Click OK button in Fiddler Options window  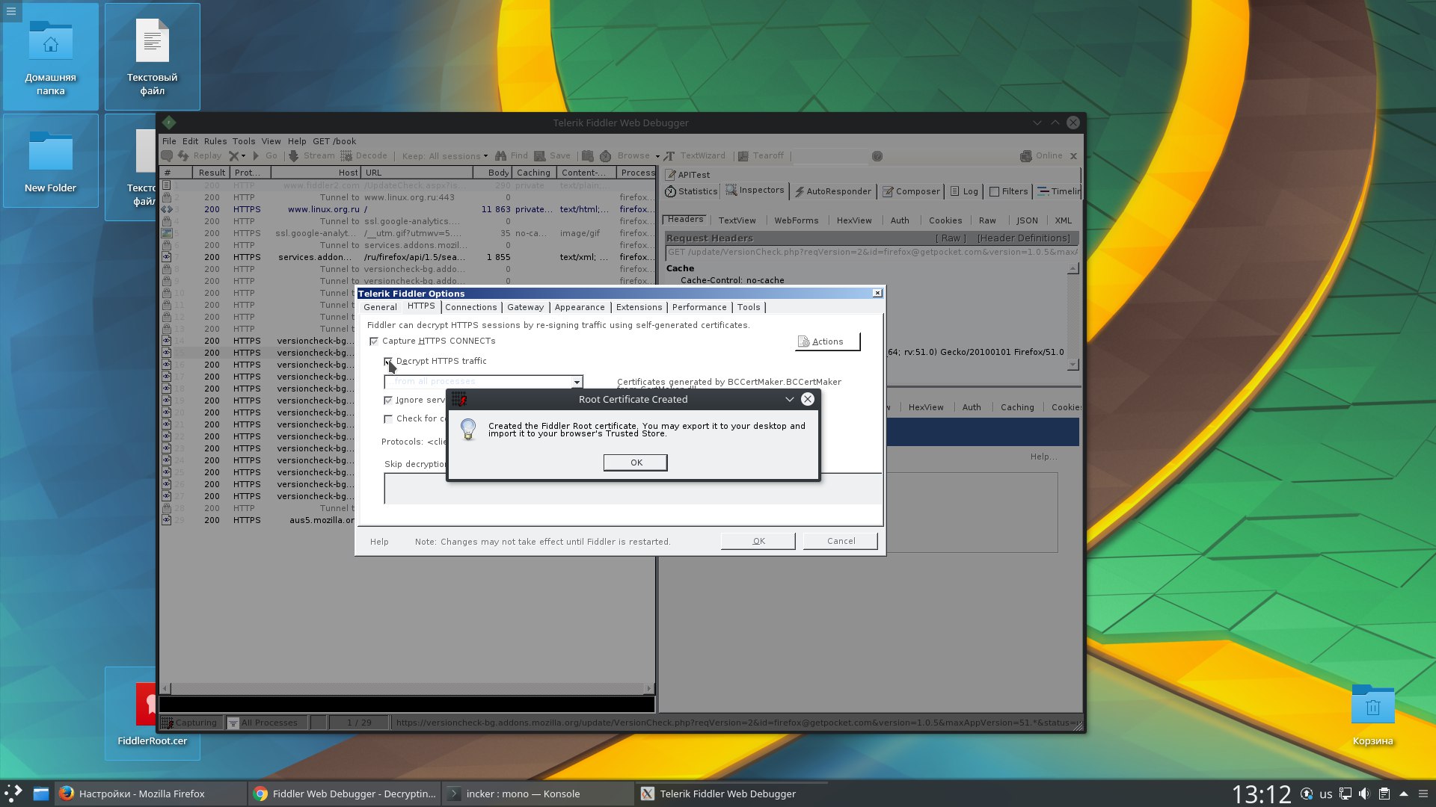[x=758, y=541]
